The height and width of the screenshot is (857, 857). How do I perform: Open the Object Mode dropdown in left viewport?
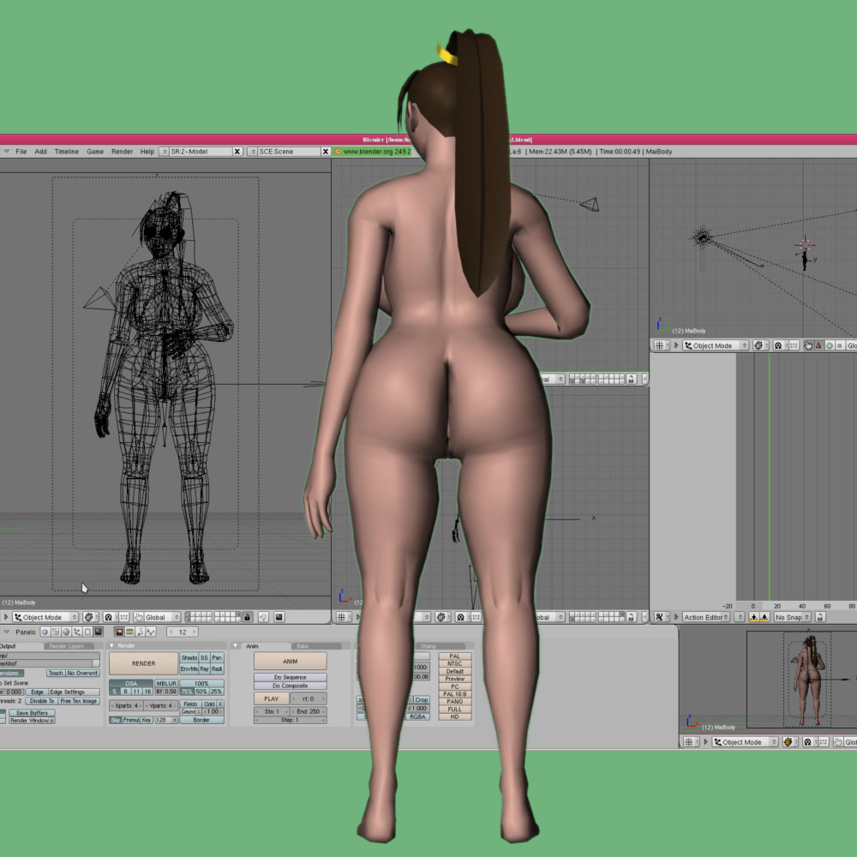pyautogui.click(x=45, y=617)
